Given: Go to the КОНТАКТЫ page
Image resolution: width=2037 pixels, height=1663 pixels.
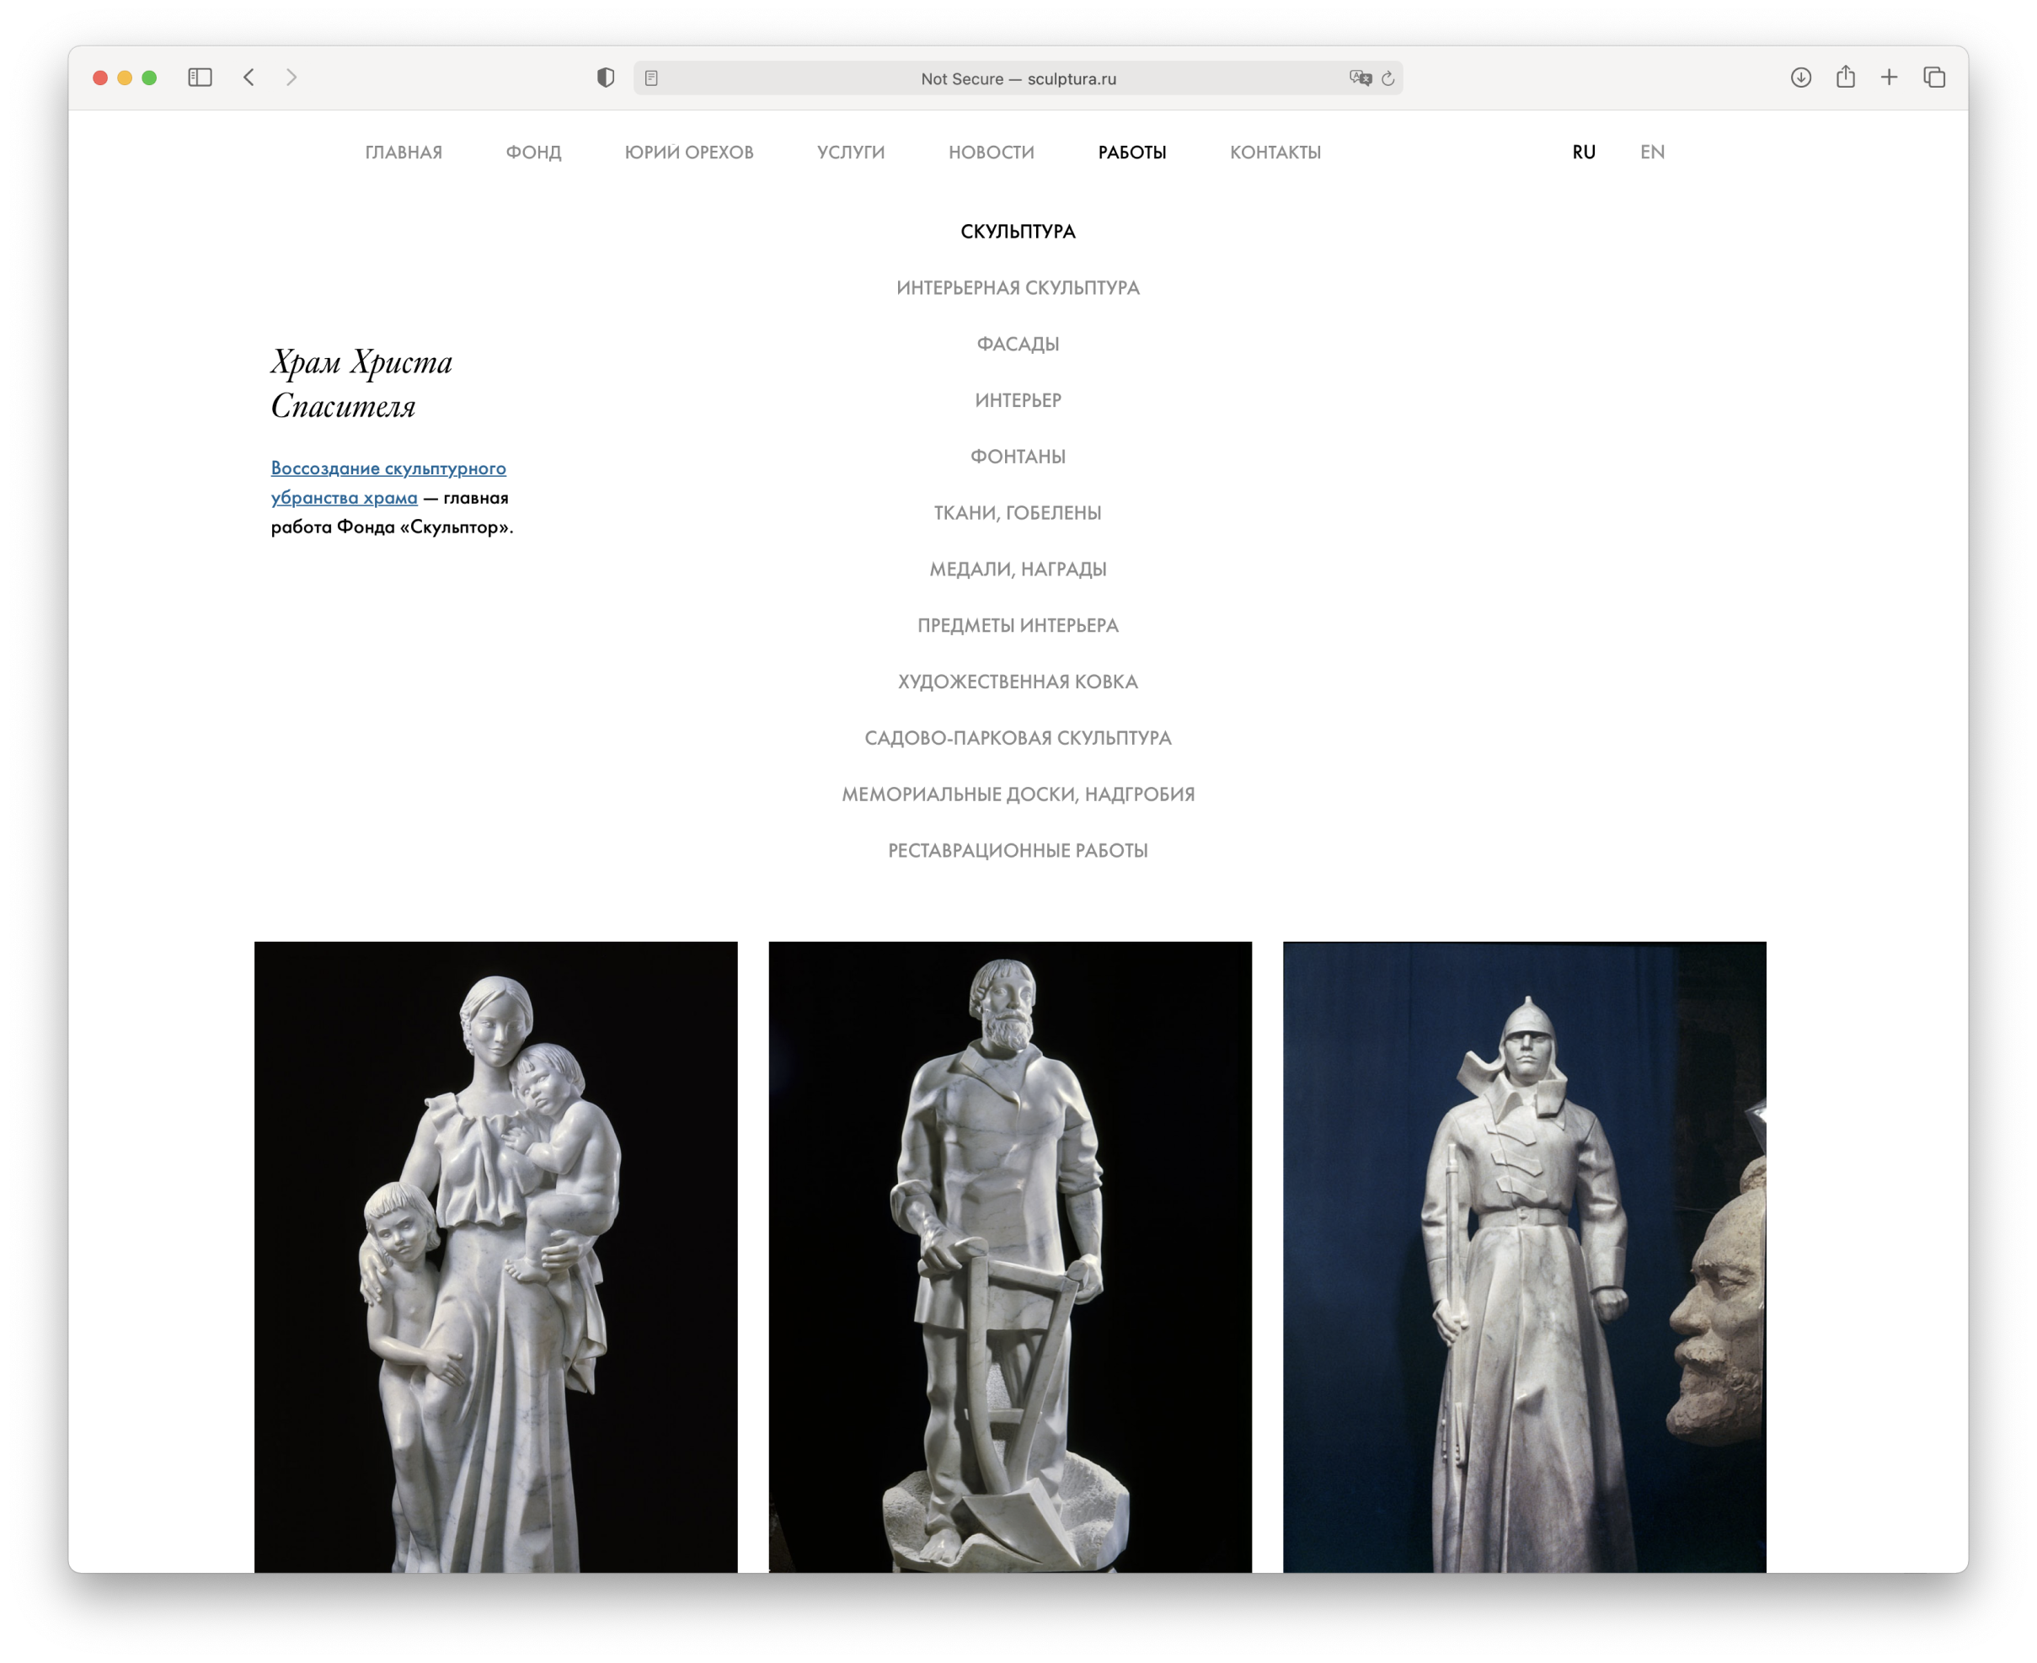Looking at the screenshot, I should point(1275,152).
